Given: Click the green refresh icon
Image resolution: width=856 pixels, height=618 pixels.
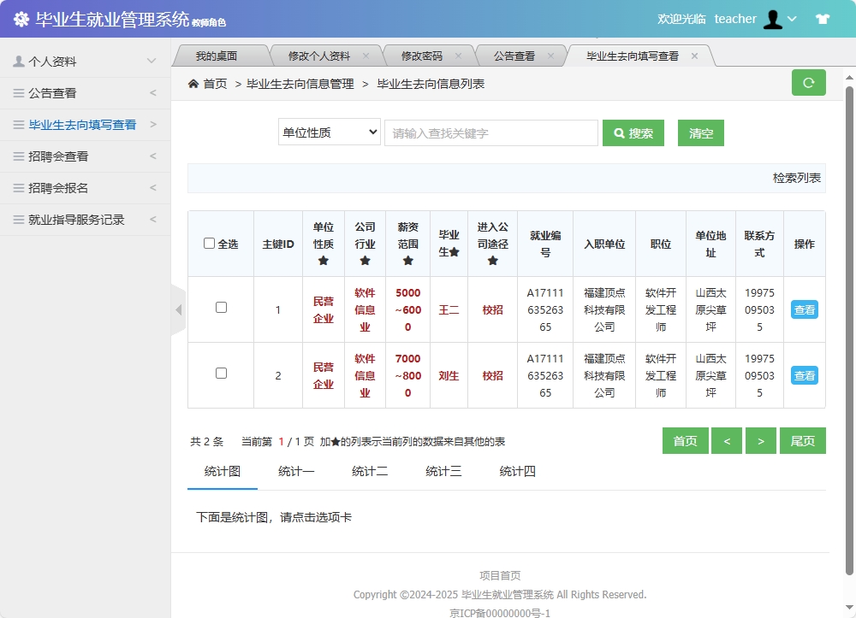Looking at the screenshot, I should click(808, 82).
